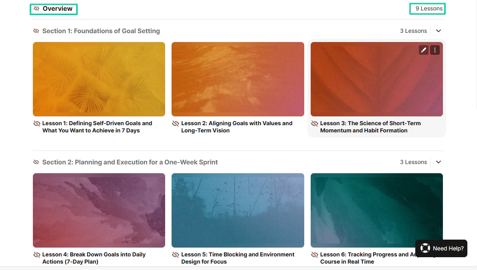Click the pencil edit icon on Lesson 3
This screenshot has height=270, width=477.
point(423,50)
